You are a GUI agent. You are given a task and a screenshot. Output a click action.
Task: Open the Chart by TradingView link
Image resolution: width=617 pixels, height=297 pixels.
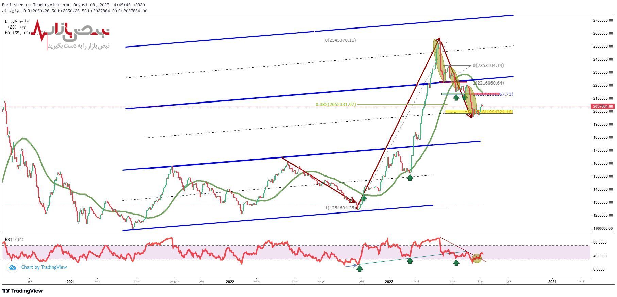point(44,267)
